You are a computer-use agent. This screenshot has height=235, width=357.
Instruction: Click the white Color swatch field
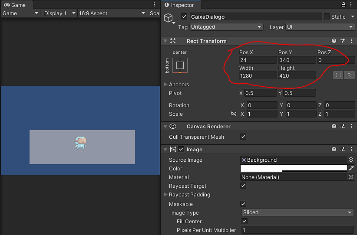tap(294, 168)
